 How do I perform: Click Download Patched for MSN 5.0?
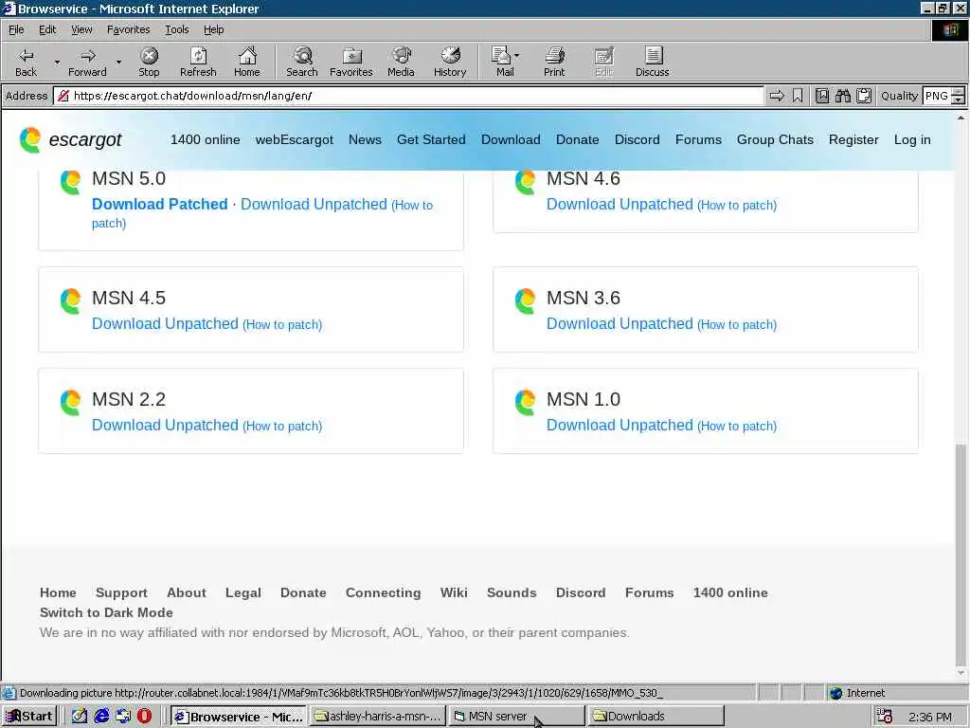tap(159, 205)
